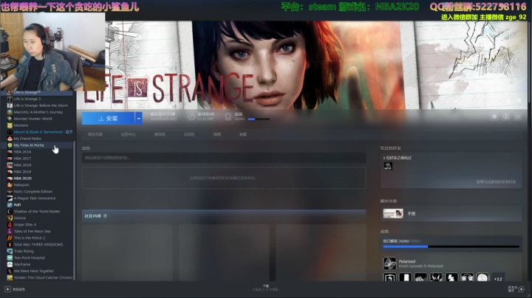
Task: Open the dropdown arrow beside the install button
Action: coord(139,118)
